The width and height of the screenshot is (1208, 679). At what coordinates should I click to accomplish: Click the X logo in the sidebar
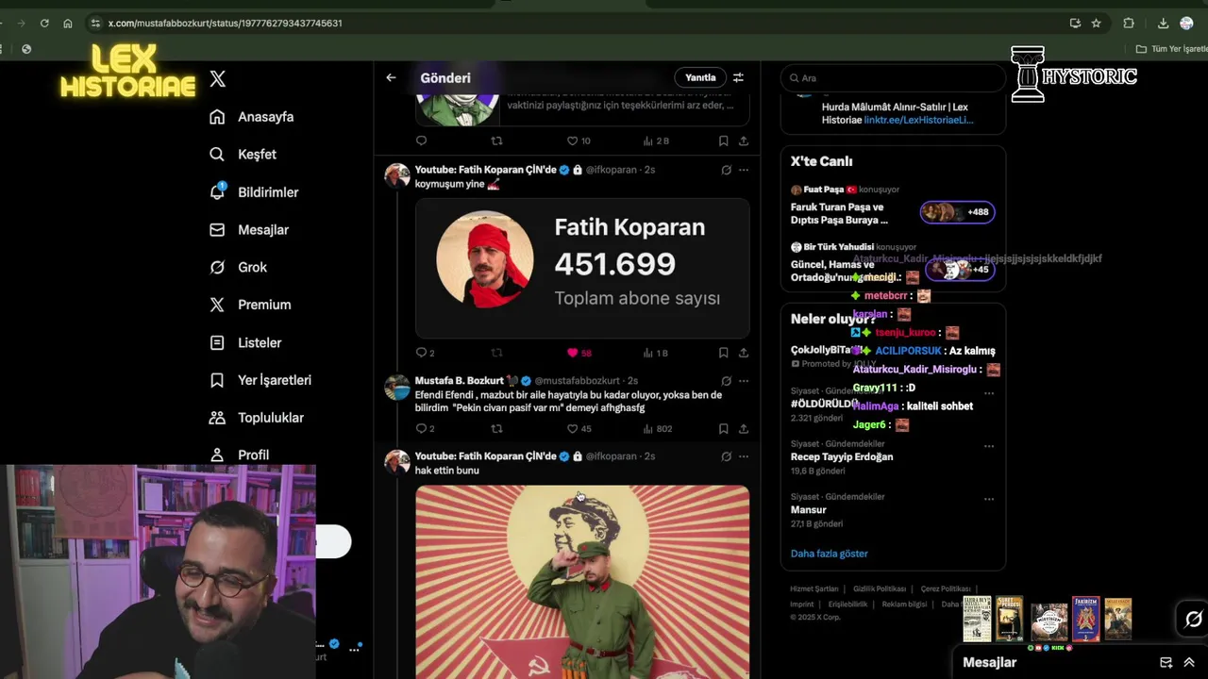pyautogui.click(x=218, y=79)
